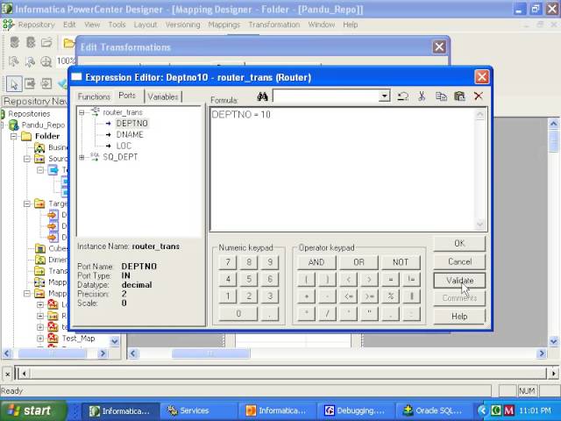Click the open parenthesis operator key

point(306,279)
